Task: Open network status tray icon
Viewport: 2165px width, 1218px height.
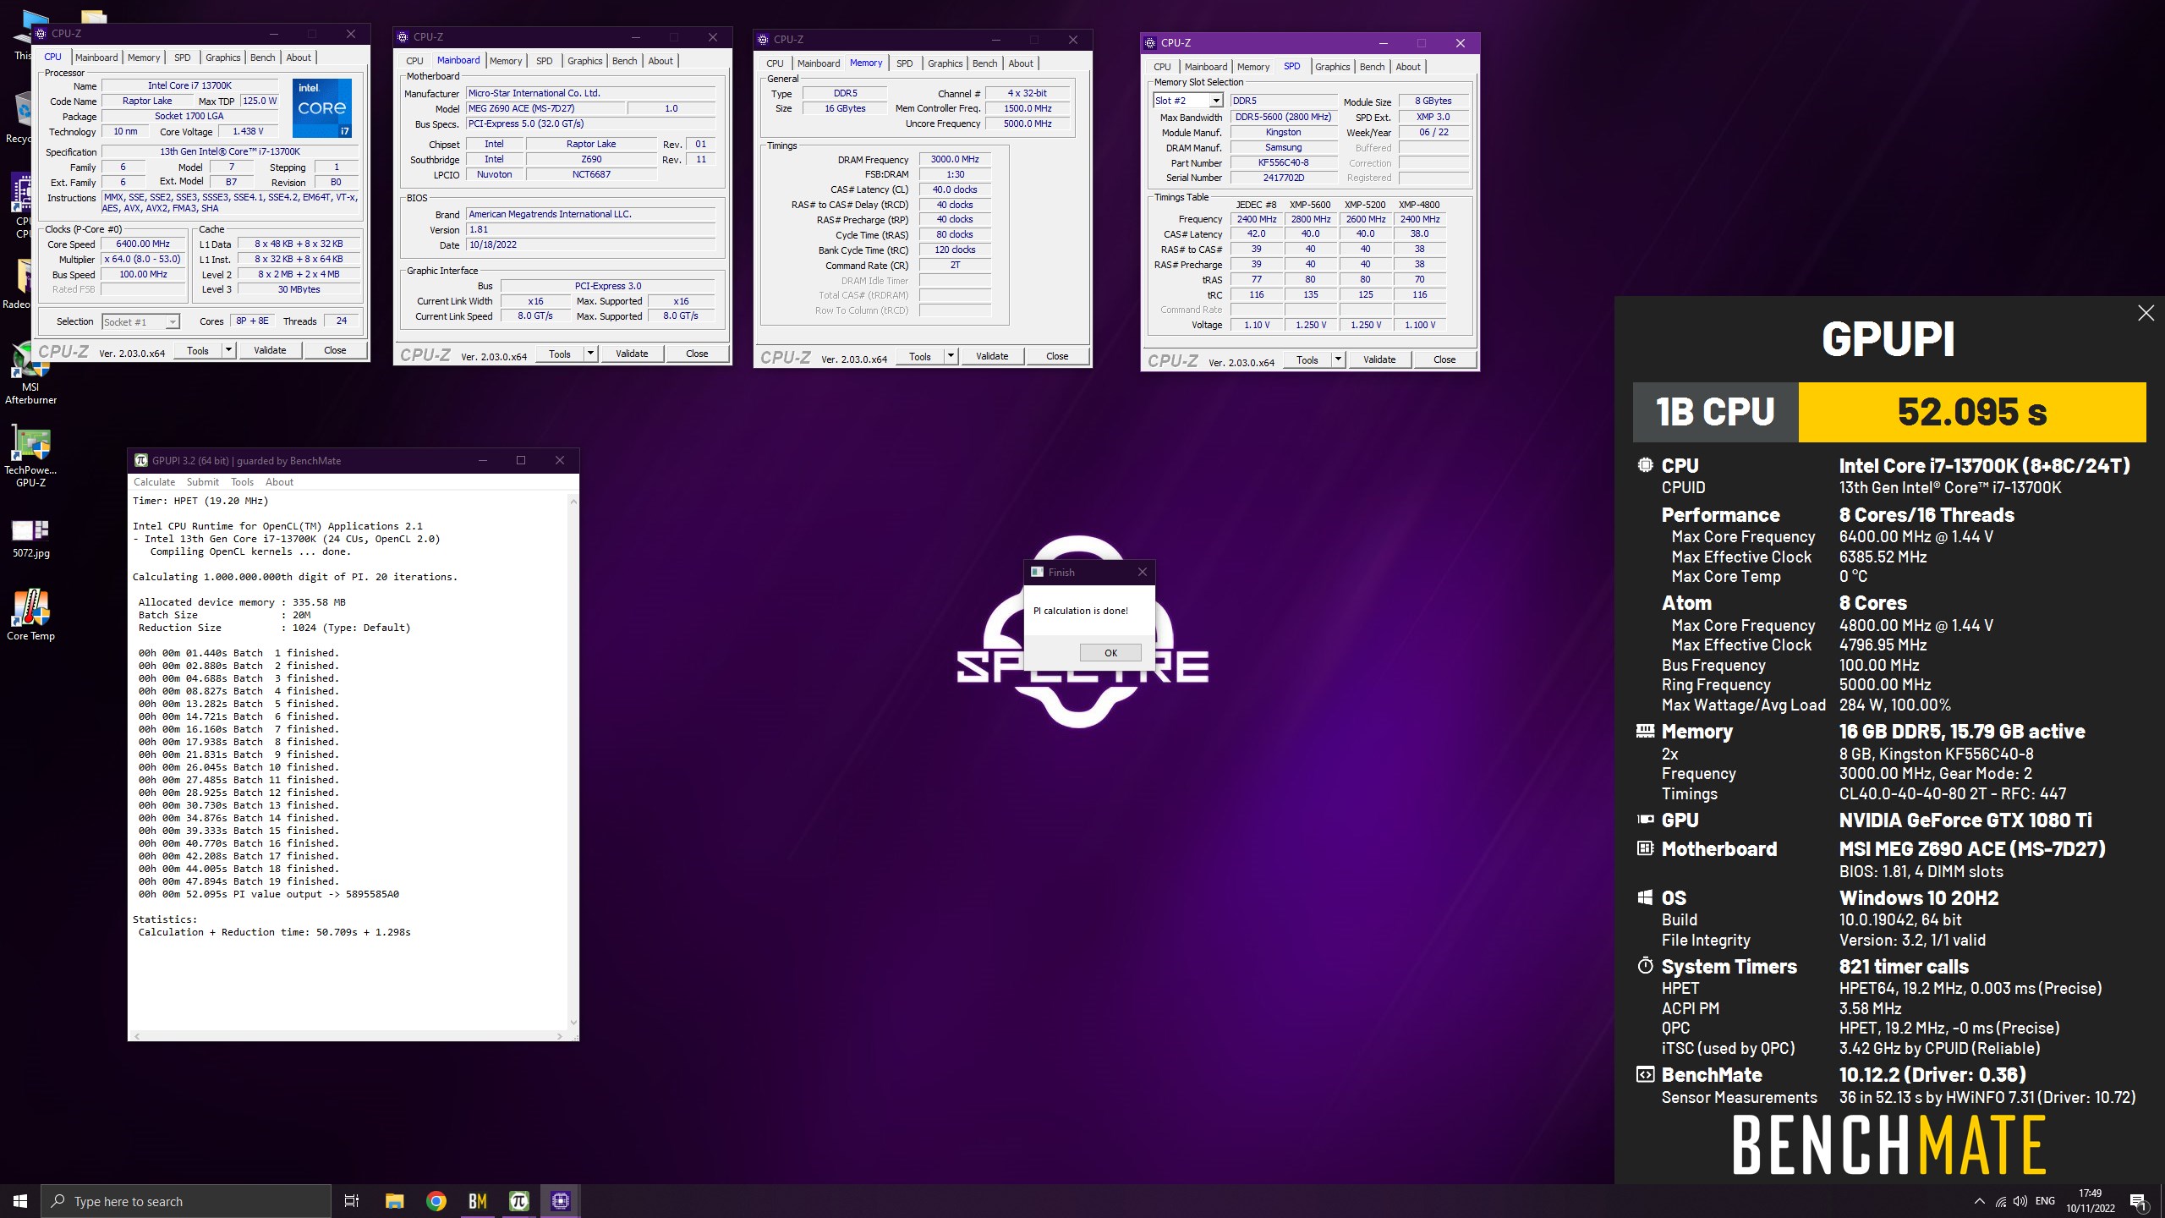Action: pyautogui.click(x=2000, y=1201)
